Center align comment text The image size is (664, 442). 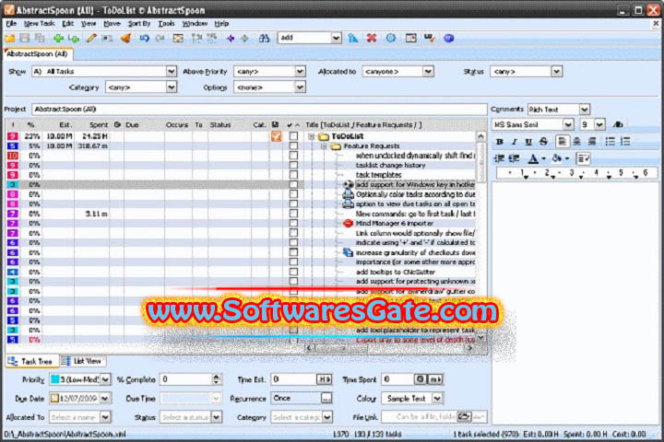coord(576,142)
